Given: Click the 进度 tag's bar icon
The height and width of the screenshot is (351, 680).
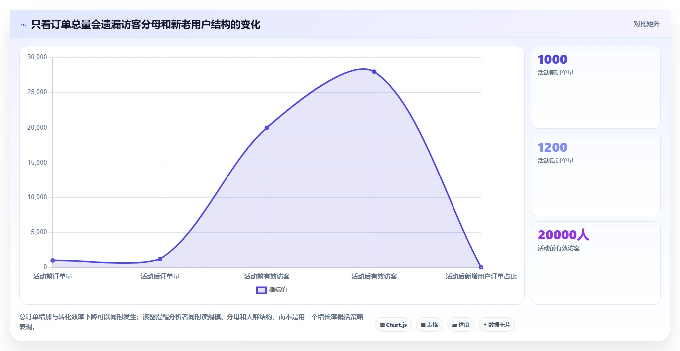Looking at the screenshot, I should click(x=454, y=325).
